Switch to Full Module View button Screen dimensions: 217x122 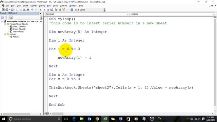[x=47, y=114]
